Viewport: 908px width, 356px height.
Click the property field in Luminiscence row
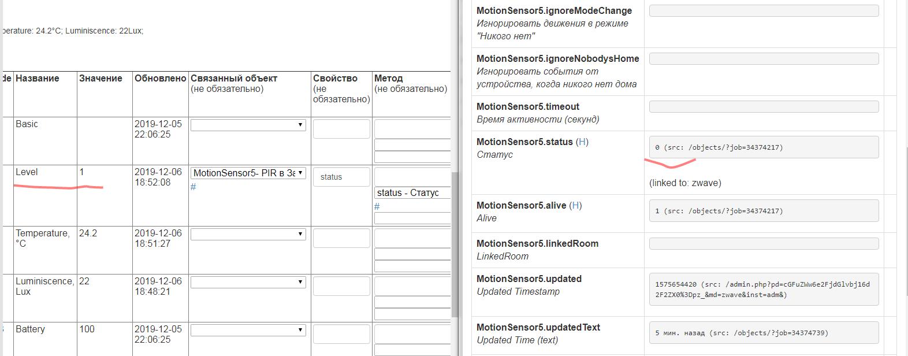tap(341, 286)
